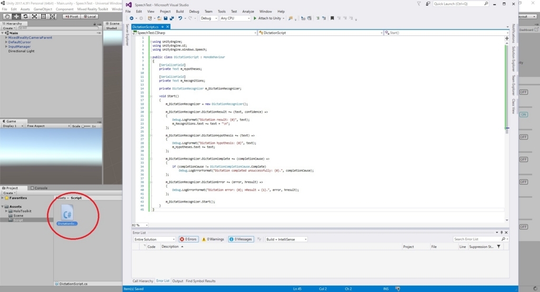Switch to Find Symbol Results tab

pyautogui.click(x=200, y=281)
